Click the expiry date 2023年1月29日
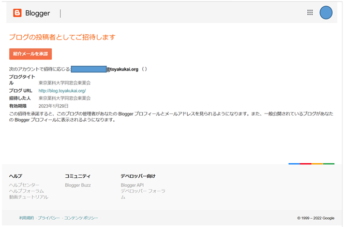Viewport: 344px width, 227px height. pyautogui.click(x=53, y=106)
